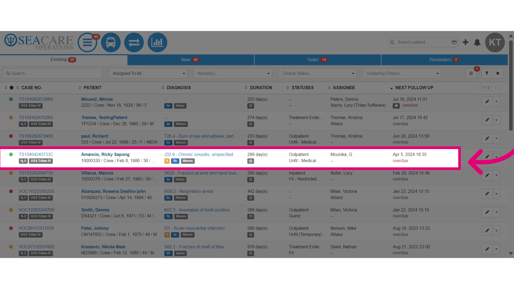The image size is (514, 289).
Task: Open patient Amancio, Ricky Sapong
Action: [x=105, y=154]
